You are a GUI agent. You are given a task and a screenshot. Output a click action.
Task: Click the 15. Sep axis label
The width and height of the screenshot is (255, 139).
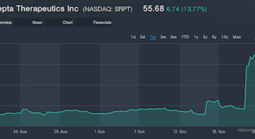click(x=219, y=132)
